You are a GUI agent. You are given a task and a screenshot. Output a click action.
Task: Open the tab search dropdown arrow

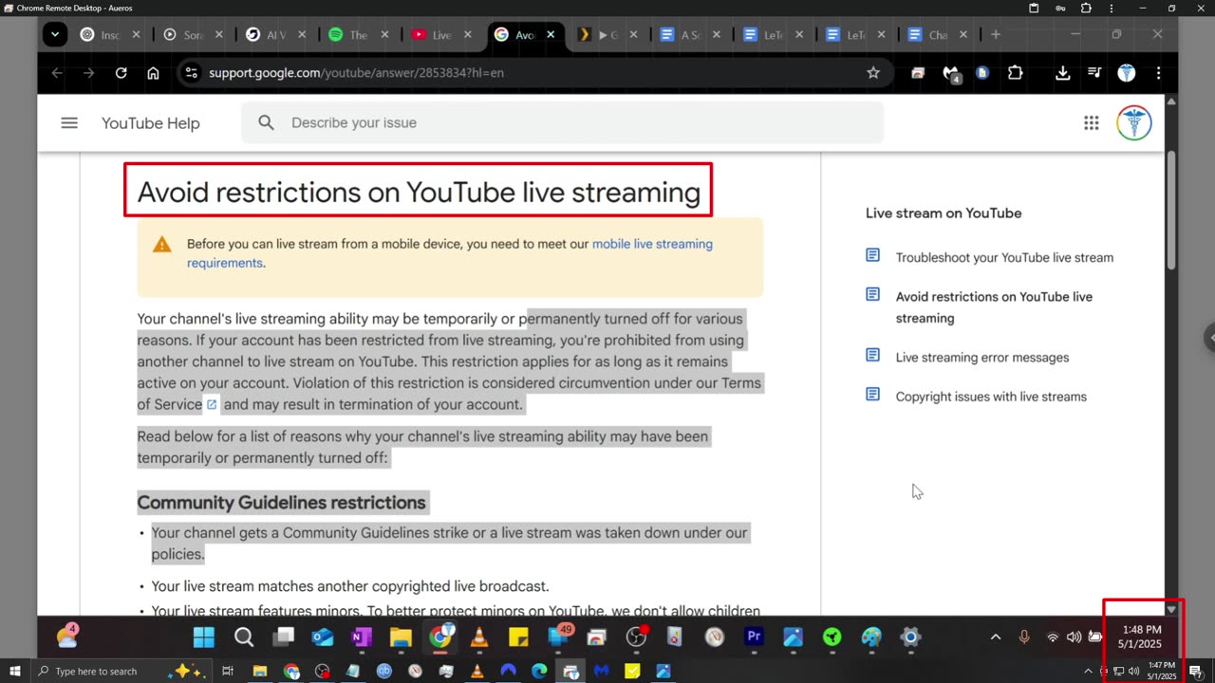coord(55,35)
